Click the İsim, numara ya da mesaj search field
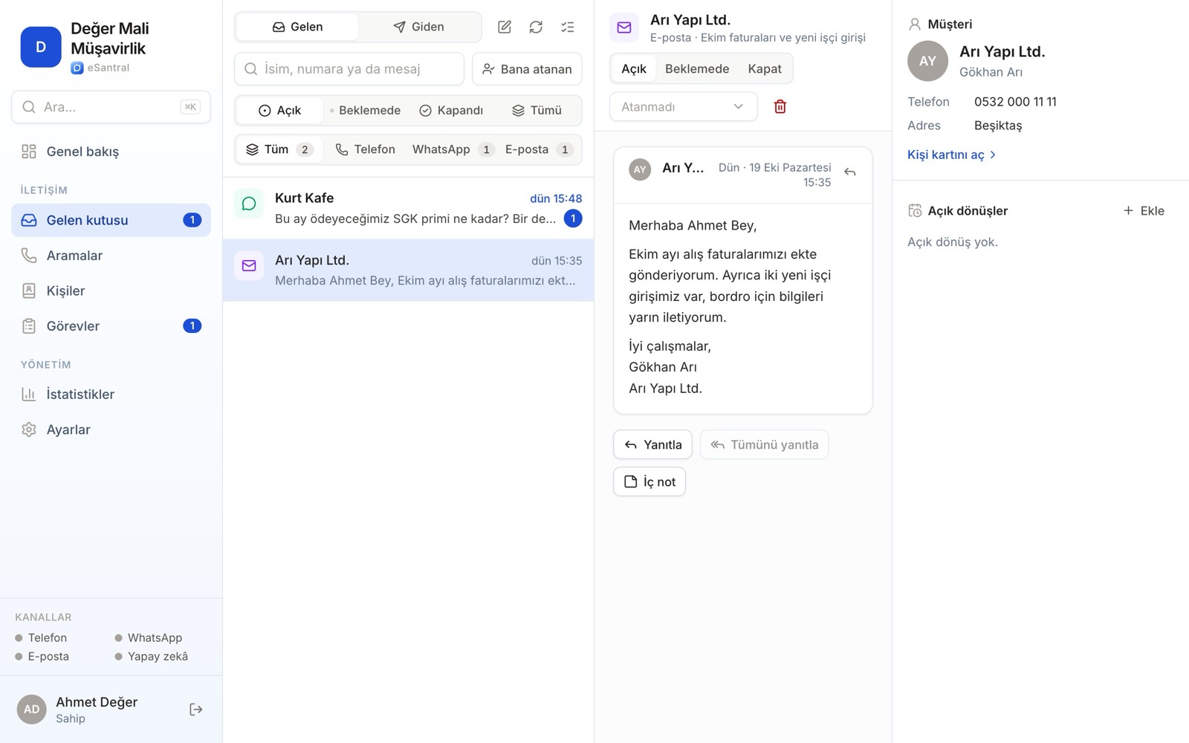 pos(349,69)
